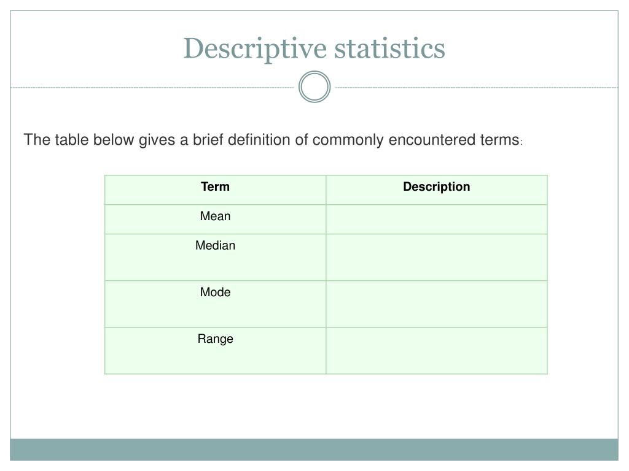Click the empty description cell for Mode
The width and height of the screenshot is (629, 471).
(x=437, y=304)
